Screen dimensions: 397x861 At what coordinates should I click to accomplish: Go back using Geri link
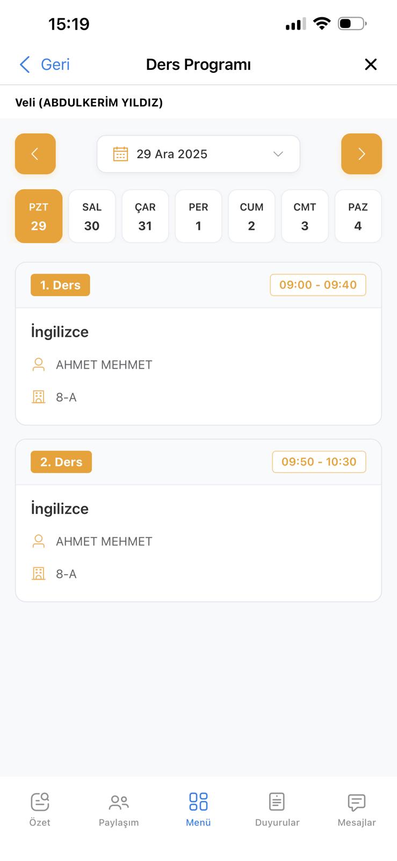point(45,65)
